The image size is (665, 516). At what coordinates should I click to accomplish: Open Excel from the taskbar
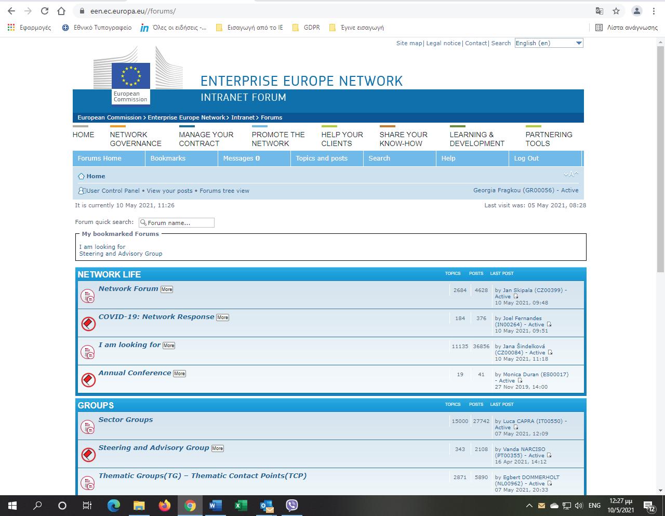coord(241,505)
